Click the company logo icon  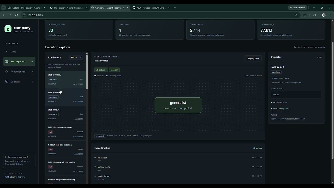(x=8, y=29)
